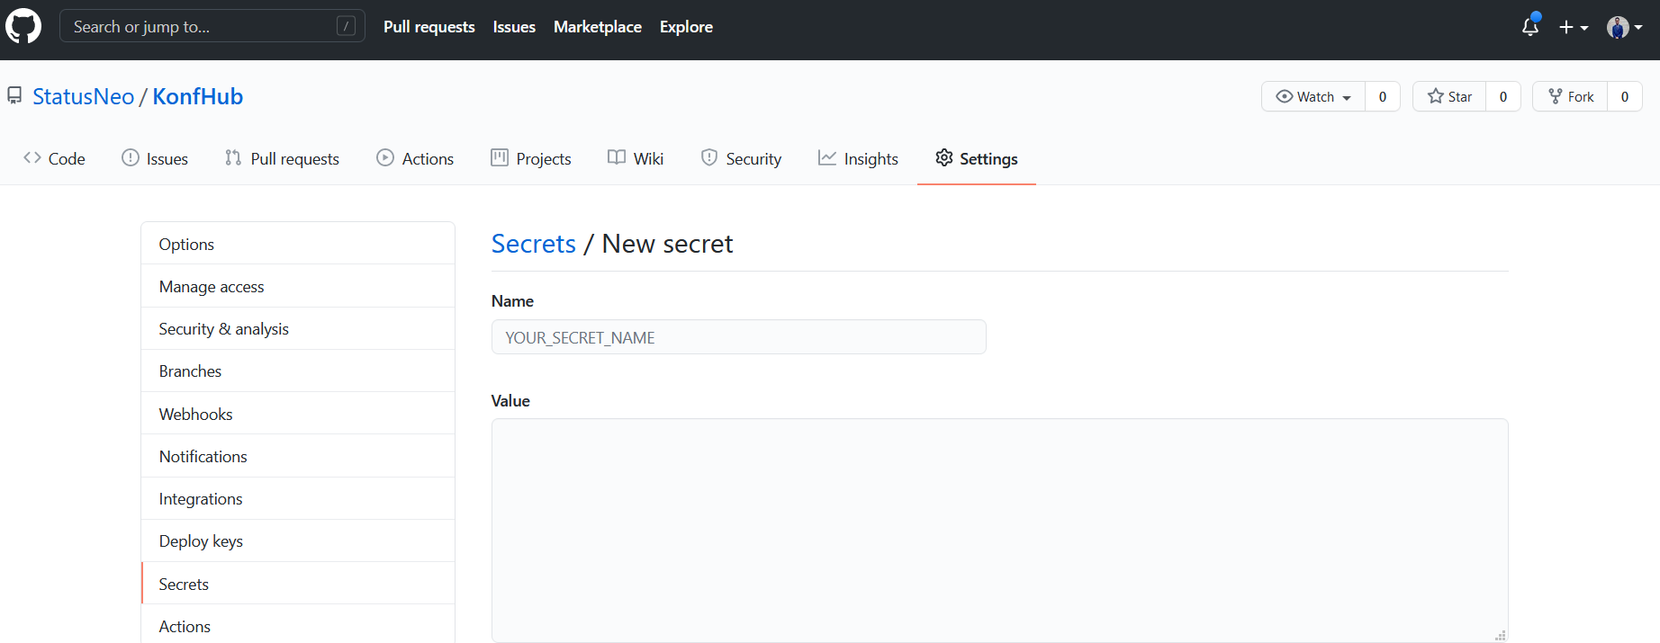This screenshot has height=643, width=1660.
Task: Open Notifications in settings sidebar
Action: (x=298, y=456)
